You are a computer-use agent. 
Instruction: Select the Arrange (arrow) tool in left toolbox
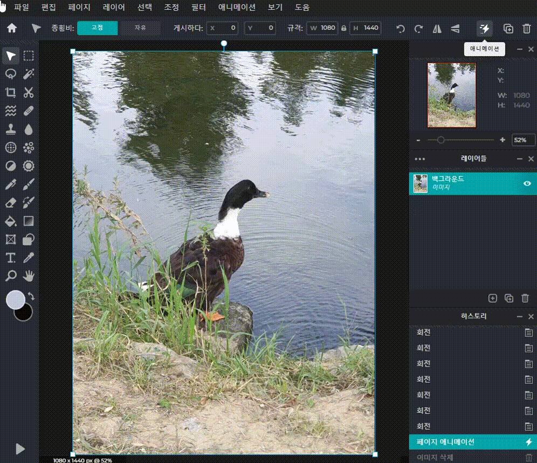pyautogui.click(x=11, y=56)
